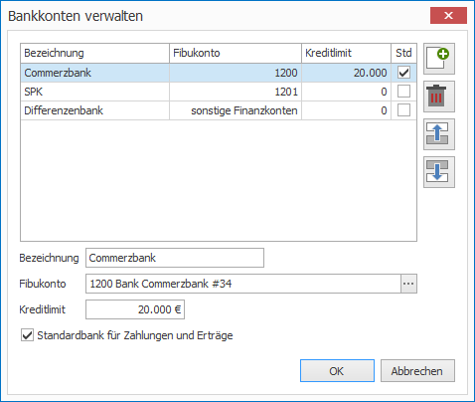
Task: Click the Std column header
Action: pyautogui.click(x=403, y=53)
